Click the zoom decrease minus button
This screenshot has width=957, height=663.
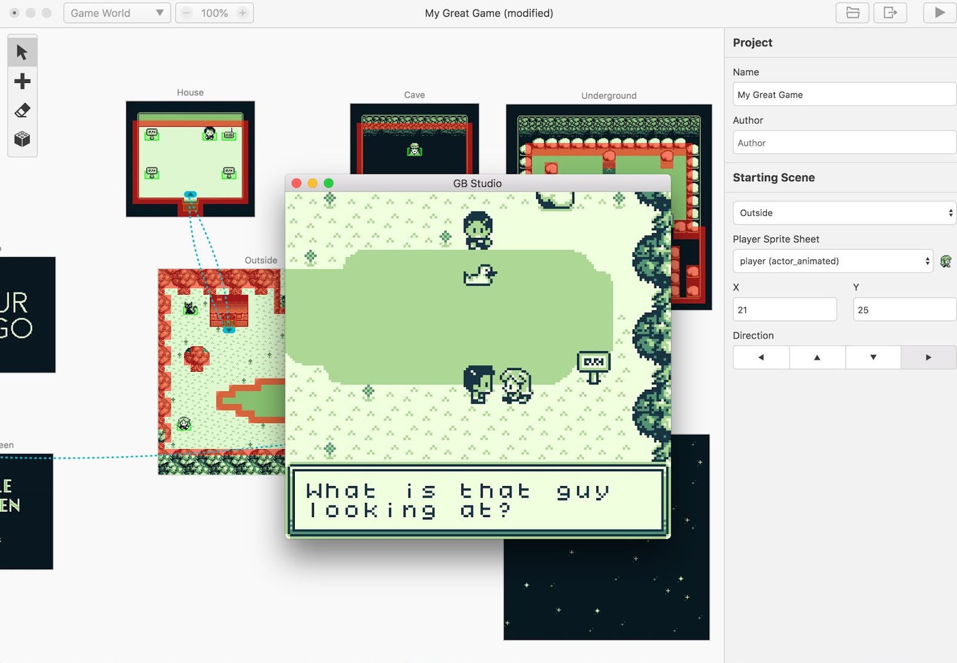(x=186, y=13)
